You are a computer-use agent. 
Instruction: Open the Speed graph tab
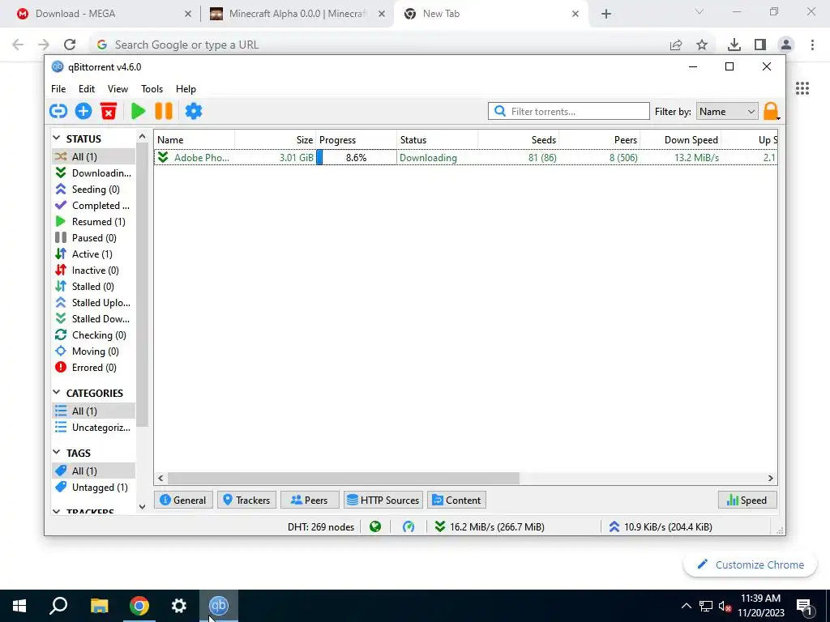[747, 500]
